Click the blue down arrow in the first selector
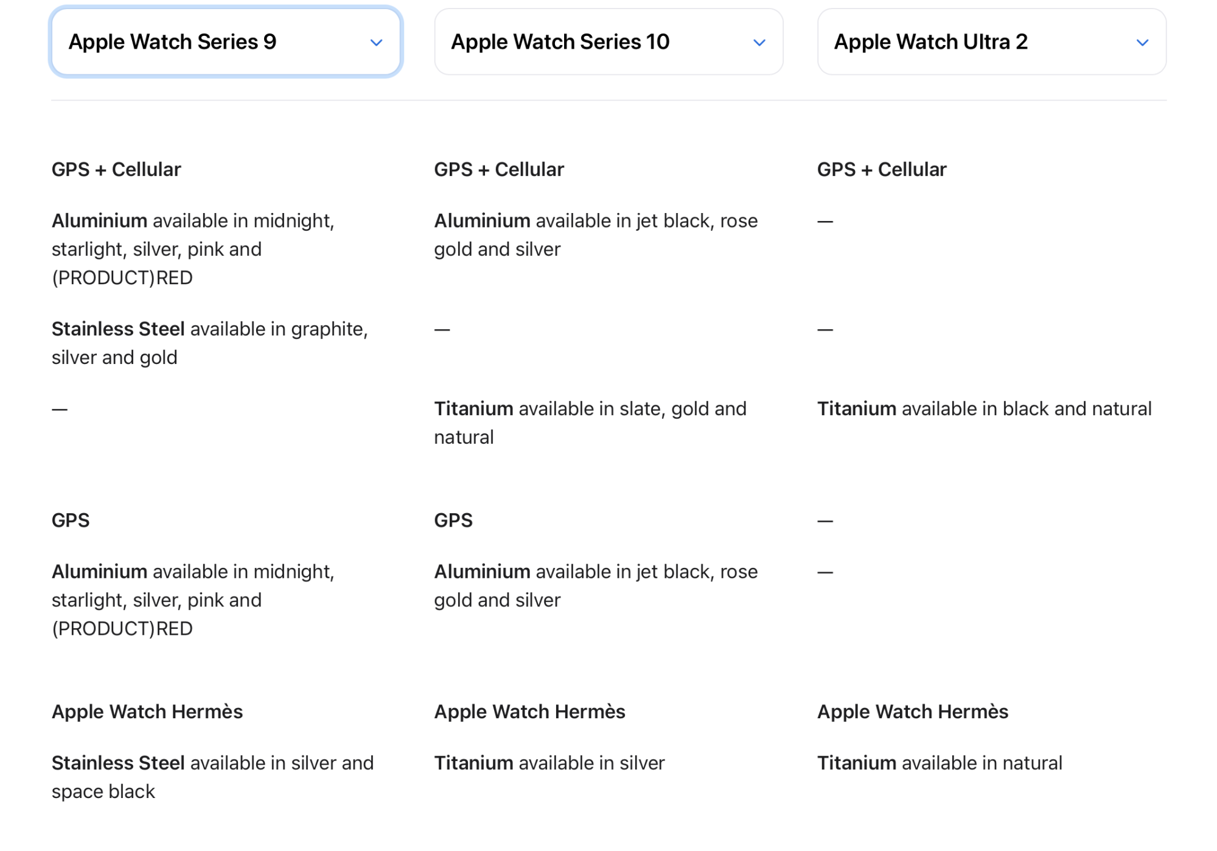This screenshot has height=851, width=1217. pyautogui.click(x=377, y=43)
